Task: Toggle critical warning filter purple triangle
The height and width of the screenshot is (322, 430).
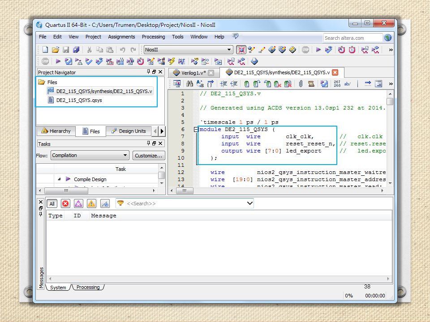Action: (x=78, y=203)
